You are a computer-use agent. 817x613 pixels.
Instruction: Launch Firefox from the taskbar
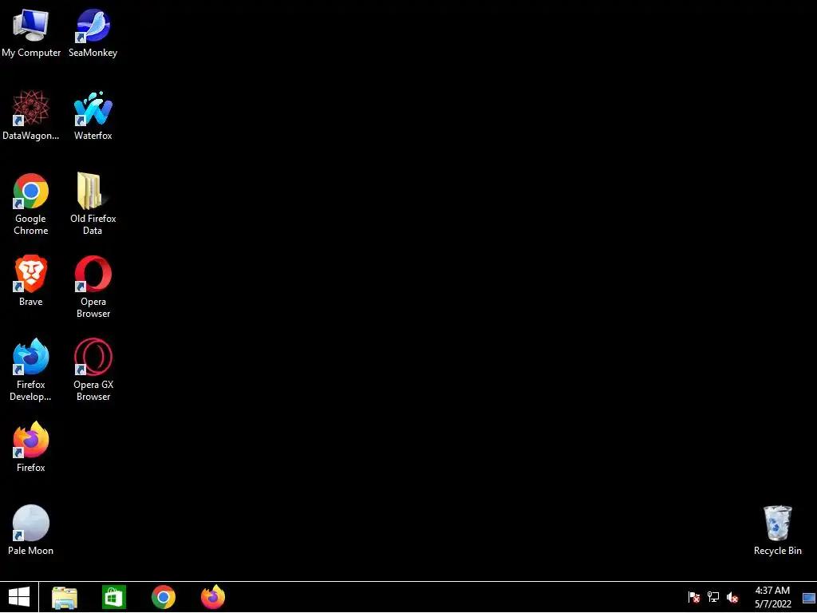pos(213,597)
